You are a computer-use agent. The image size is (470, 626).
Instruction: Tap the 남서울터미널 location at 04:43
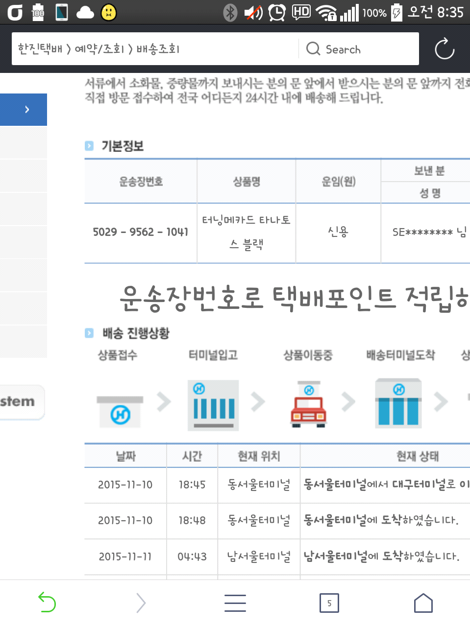(259, 556)
